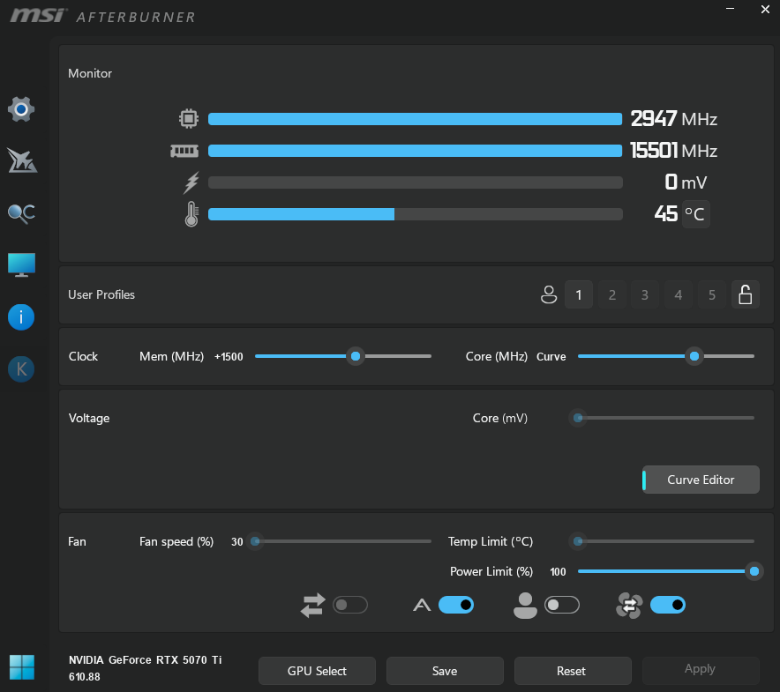
Task: Save the current settings
Action: coord(445,671)
